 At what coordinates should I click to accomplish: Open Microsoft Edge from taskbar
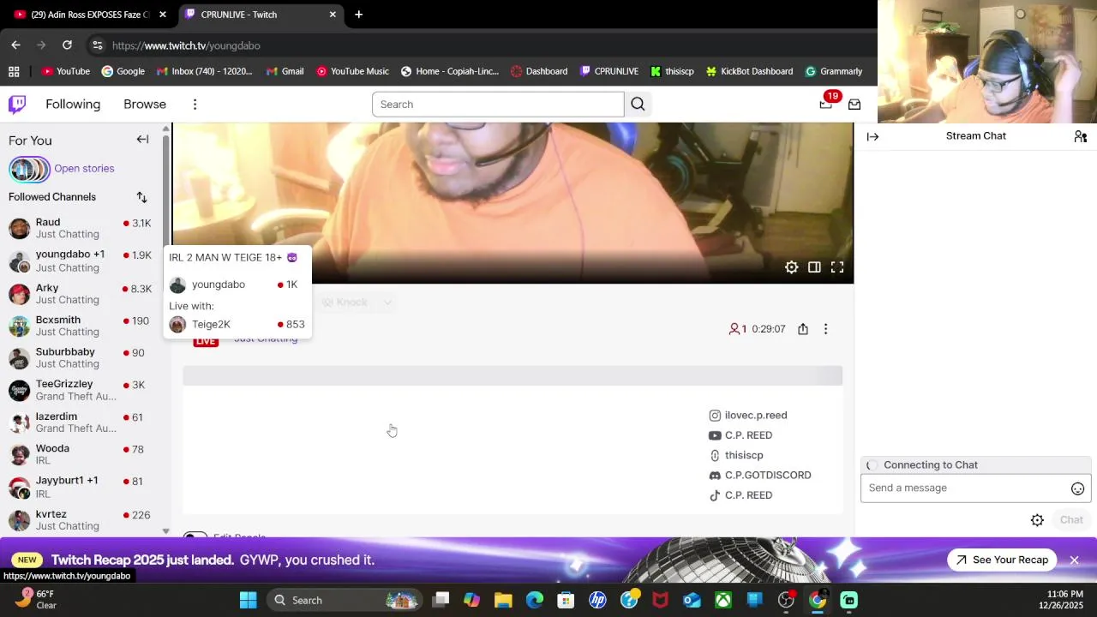(535, 600)
